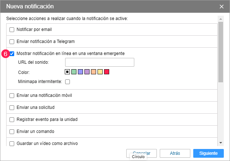Choose the blue color swatch
Image resolution: width=230 pixels, height=161 pixels.
click(80, 72)
